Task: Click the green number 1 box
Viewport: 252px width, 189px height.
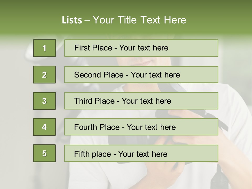Action: tap(44, 48)
